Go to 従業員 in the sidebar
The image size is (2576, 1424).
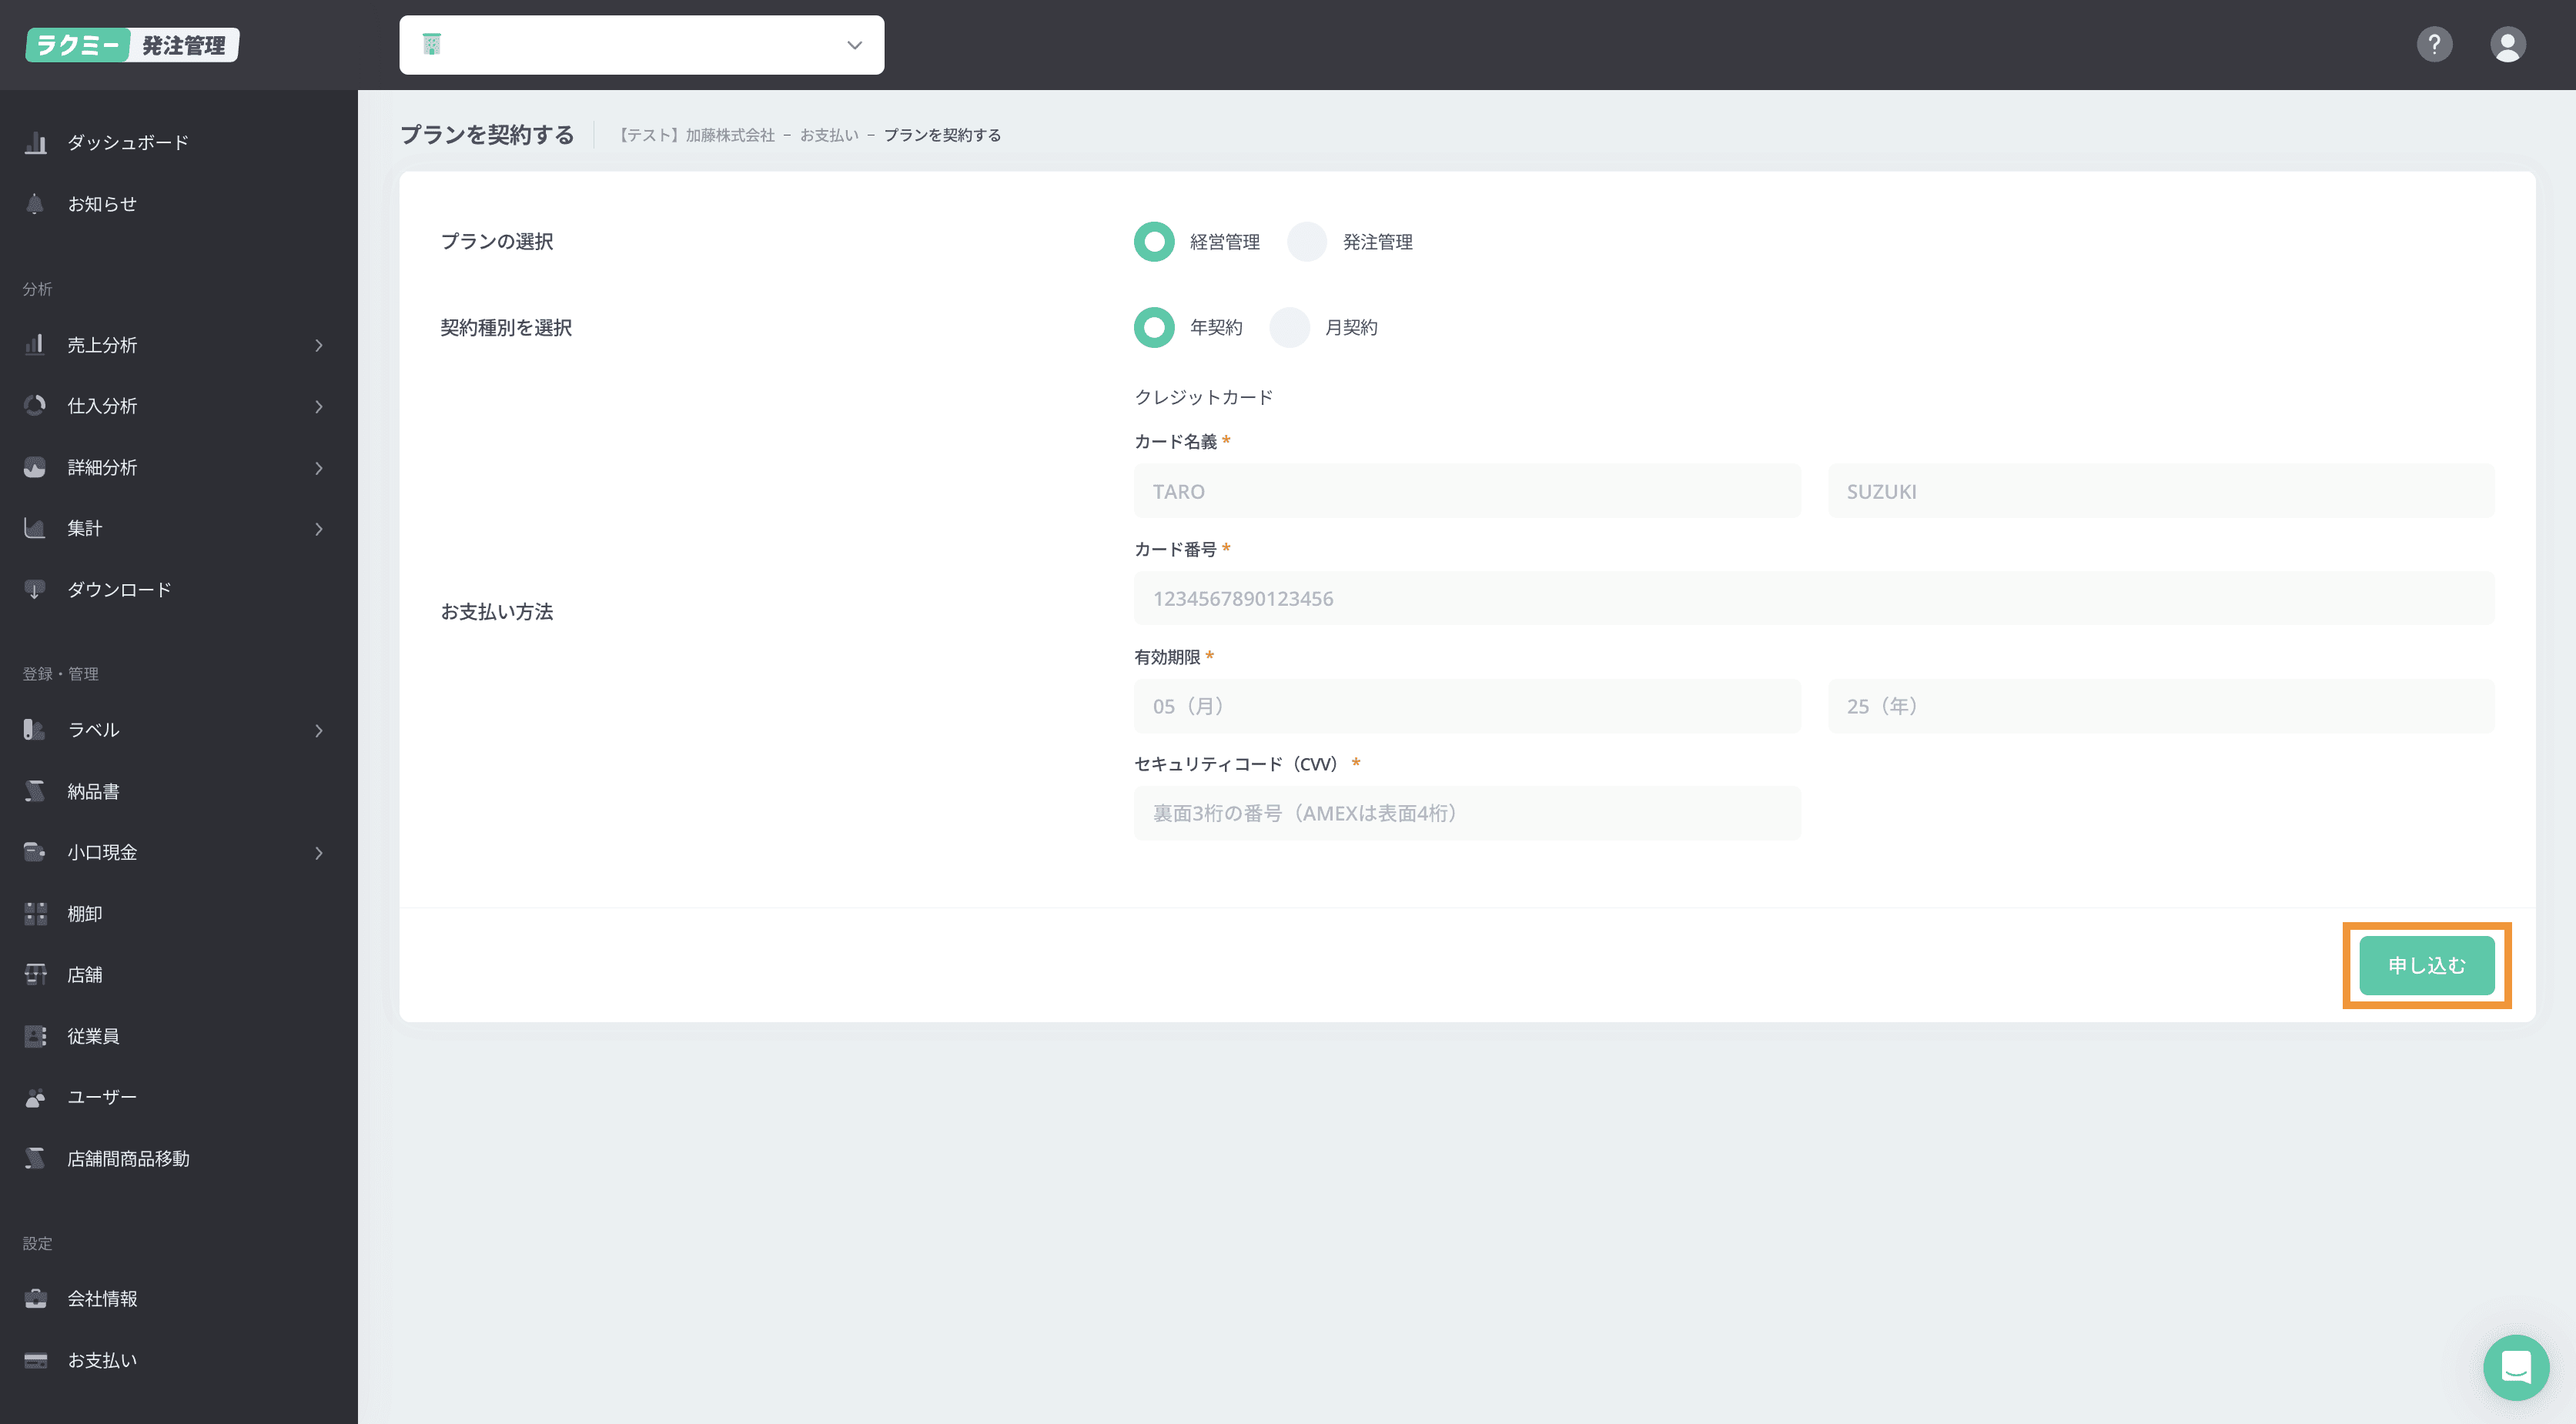[x=93, y=1036]
